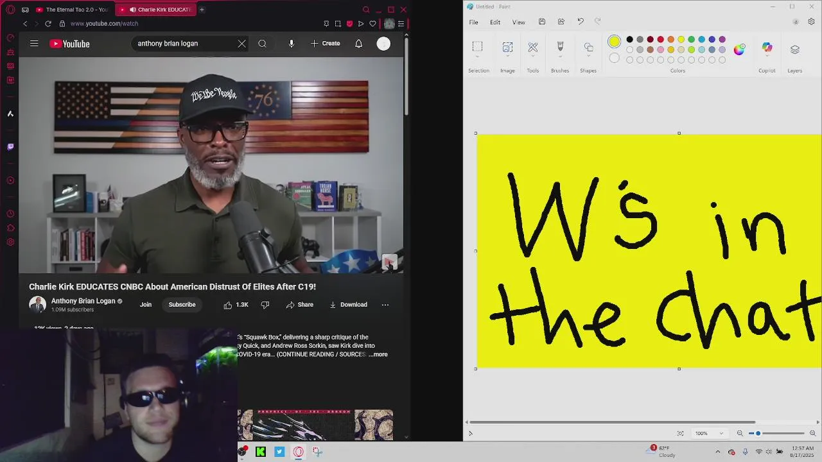Start search with voice microphone
This screenshot has height=462, width=822.
coord(292,44)
